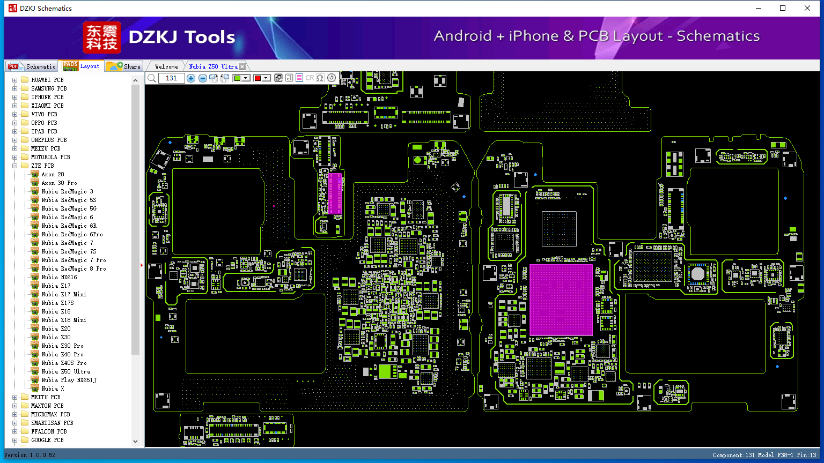This screenshot has height=463, width=824.
Task: Expand the HUAWEI PCB folder
Action: coord(15,80)
